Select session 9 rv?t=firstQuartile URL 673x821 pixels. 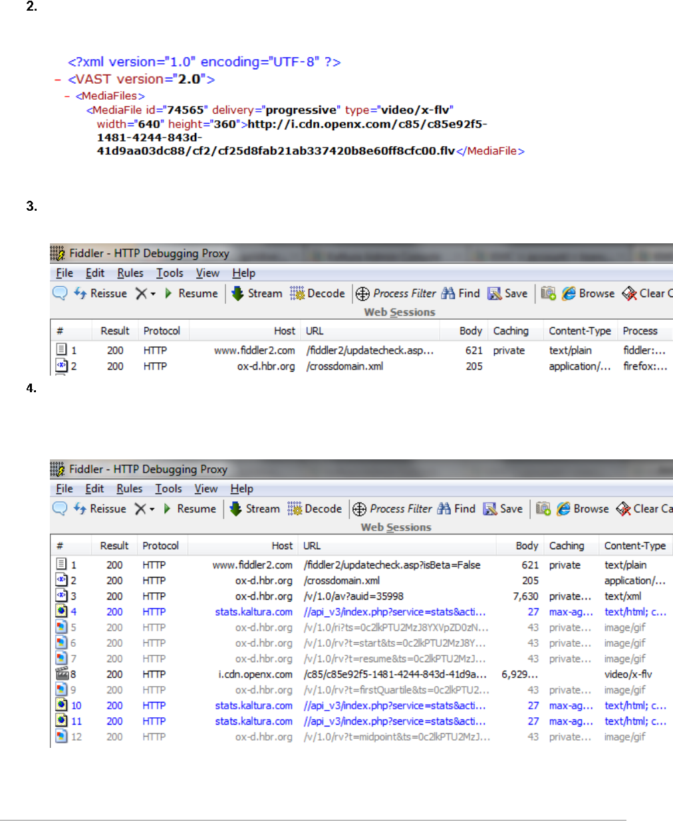pyautogui.click(x=396, y=690)
